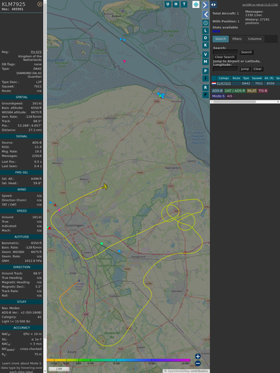Click the MLAT legend label
280x373 pixels.
pyautogui.click(x=252, y=91)
